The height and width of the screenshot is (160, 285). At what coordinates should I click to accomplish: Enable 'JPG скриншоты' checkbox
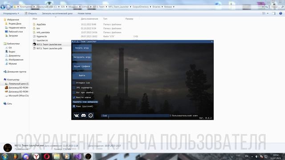tap(74, 88)
